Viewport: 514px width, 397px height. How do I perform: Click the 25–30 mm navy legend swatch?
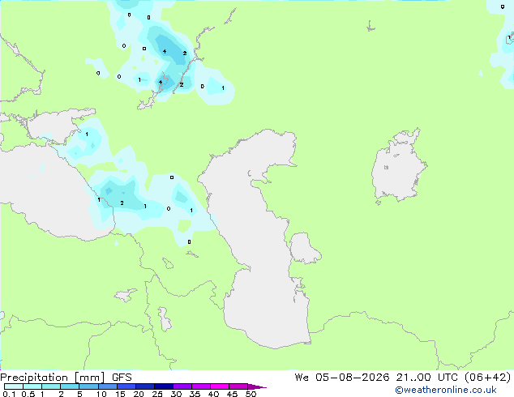[163, 386]
